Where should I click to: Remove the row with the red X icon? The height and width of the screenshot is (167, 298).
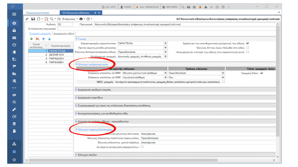38,39
